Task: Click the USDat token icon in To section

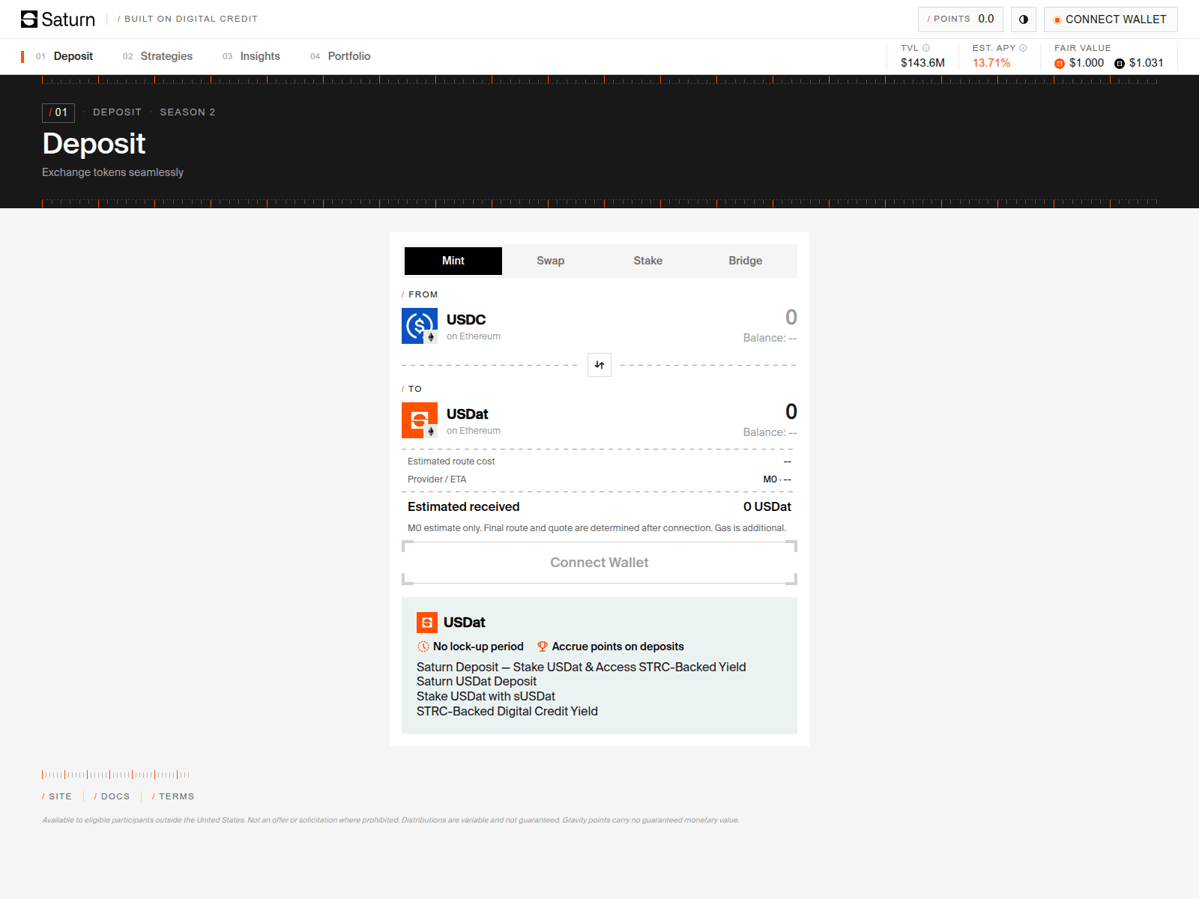Action: pyautogui.click(x=420, y=420)
